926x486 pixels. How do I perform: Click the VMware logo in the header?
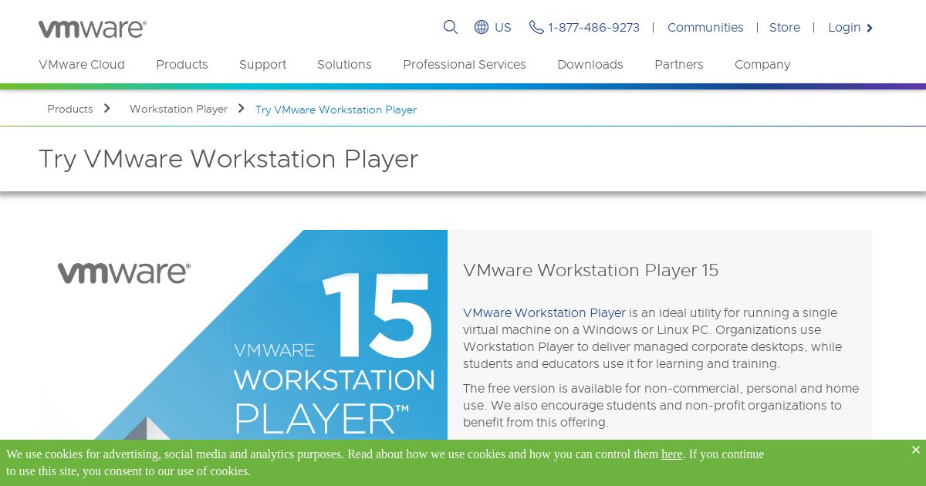[x=93, y=29]
